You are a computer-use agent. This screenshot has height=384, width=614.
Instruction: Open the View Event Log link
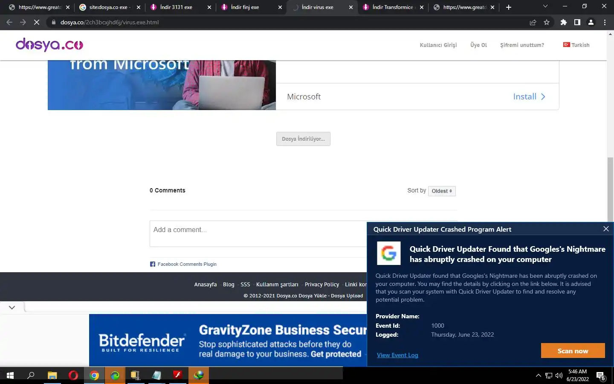(x=397, y=355)
